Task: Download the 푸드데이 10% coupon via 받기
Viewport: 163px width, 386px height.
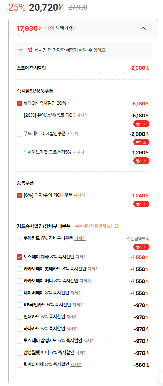Action: [141, 142]
